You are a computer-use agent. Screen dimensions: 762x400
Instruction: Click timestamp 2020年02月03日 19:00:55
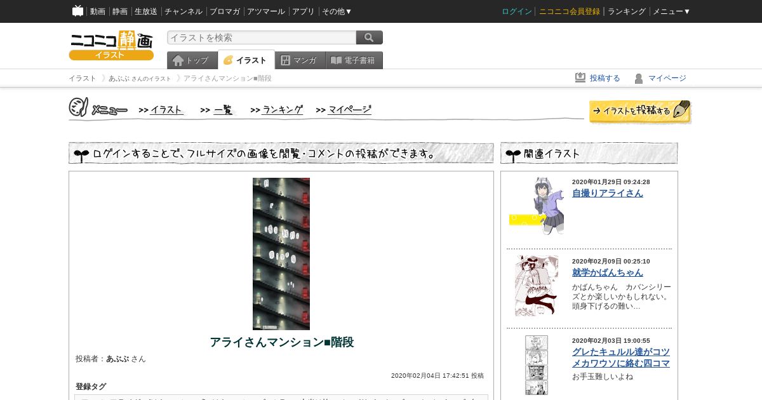coord(611,340)
